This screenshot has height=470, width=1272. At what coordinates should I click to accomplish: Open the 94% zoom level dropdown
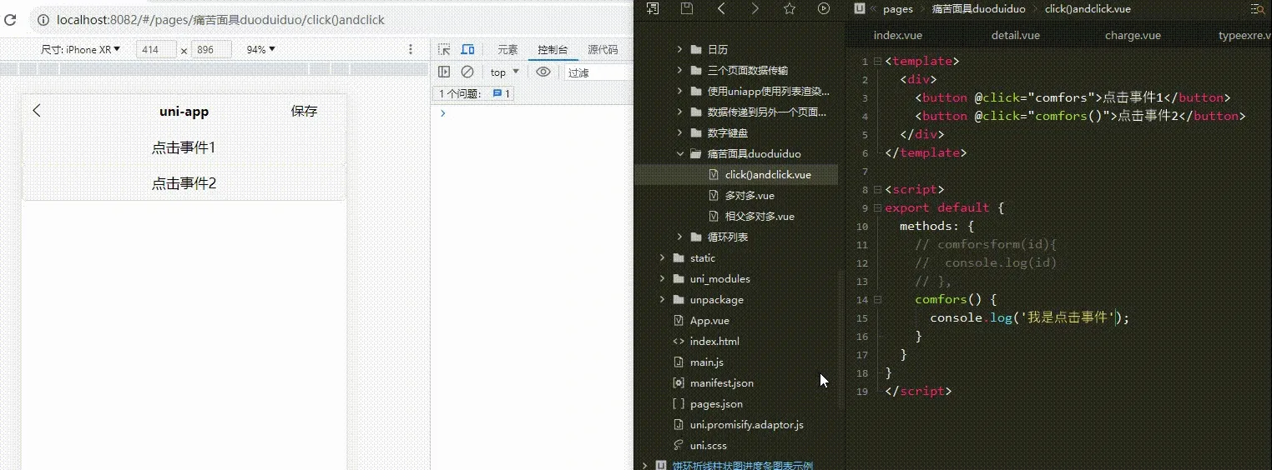tap(260, 50)
